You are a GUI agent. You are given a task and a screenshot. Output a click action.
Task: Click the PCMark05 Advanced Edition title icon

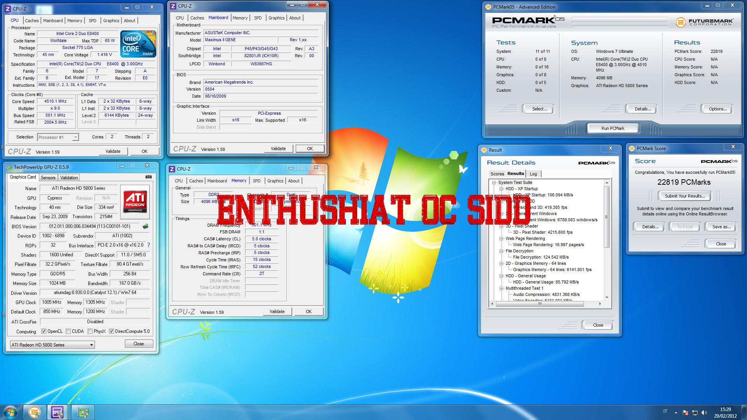click(x=488, y=7)
